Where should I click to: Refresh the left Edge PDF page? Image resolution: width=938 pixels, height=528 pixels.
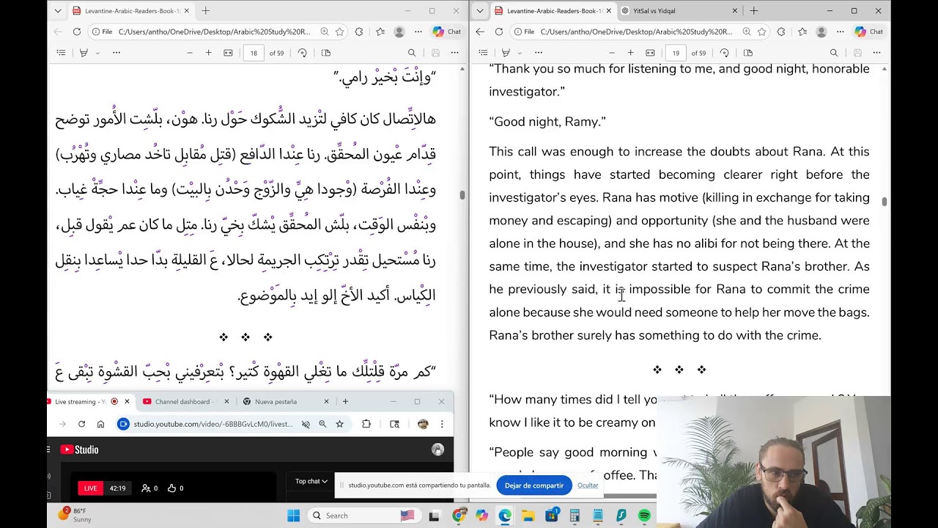point(77,32)
